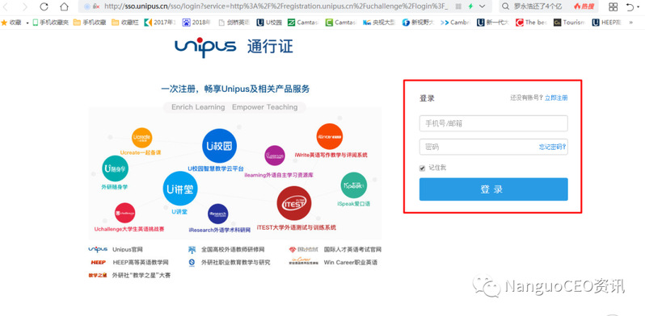This screenshot has width=645, height=316.
Task: Click the 全国高校外语教师研修网 link
Action: 233,250
